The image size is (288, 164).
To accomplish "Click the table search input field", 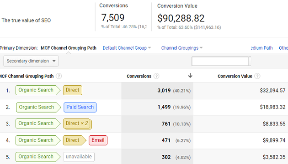I will 220,61.
